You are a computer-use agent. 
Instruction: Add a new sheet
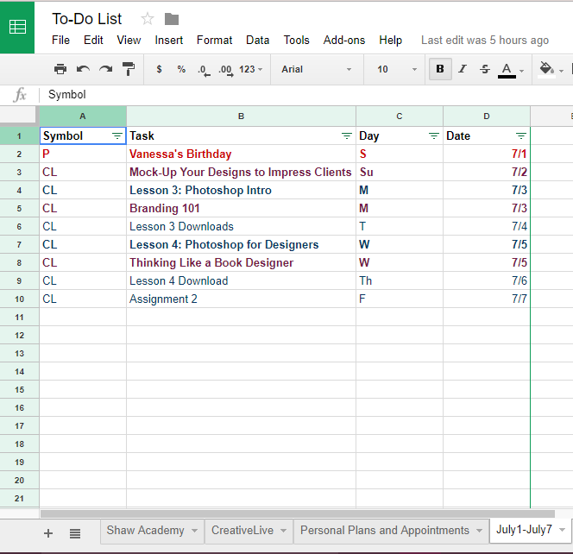47,533
